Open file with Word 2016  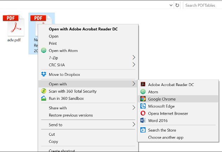[178, 121]
